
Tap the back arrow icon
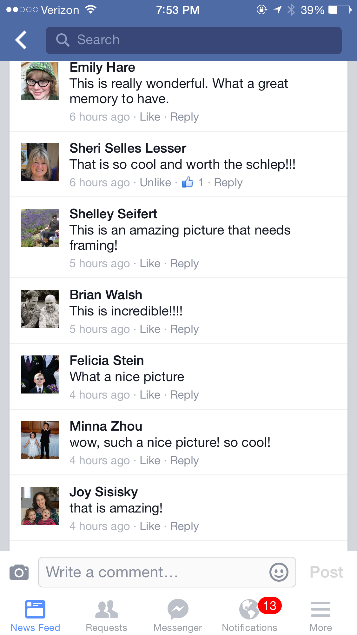[21, 40]
